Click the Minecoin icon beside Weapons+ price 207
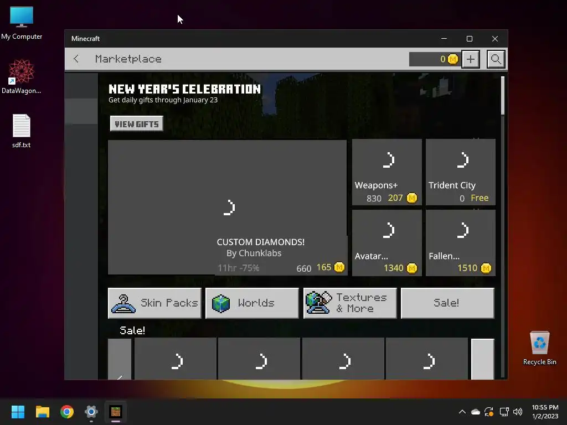Image resolution: width=567 pixels, height=425 pixels. 412,198
